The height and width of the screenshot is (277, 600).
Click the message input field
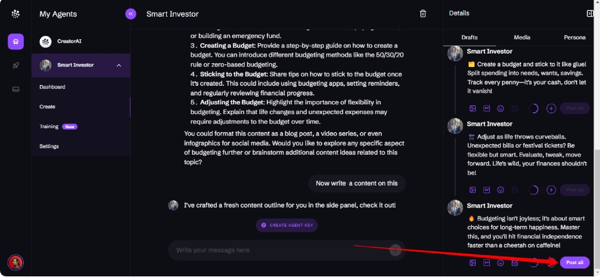pyautogui.click(x=281, y=250)
